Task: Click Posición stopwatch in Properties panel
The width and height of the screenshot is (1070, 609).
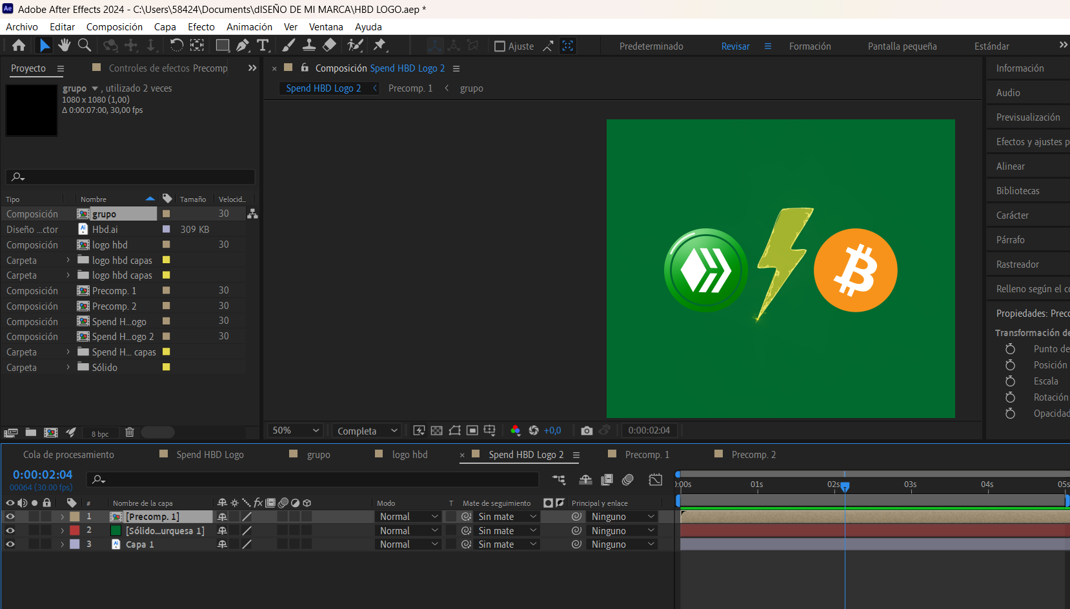Action: tap(1010, 365)
